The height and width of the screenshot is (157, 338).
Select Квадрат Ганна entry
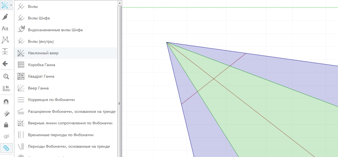(66, 76)
